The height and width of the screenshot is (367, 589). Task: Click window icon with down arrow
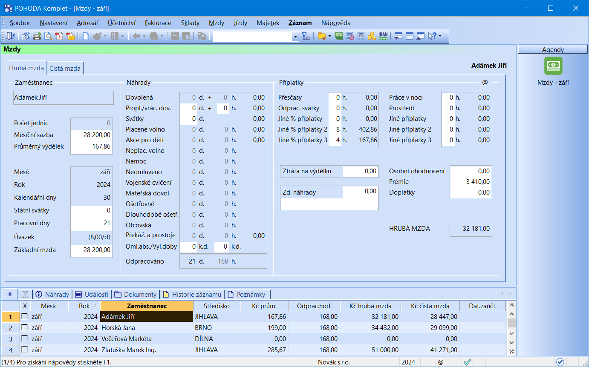coord(398,37)
